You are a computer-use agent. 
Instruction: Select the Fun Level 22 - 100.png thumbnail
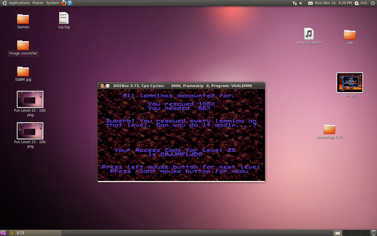(x=30, y=99)
